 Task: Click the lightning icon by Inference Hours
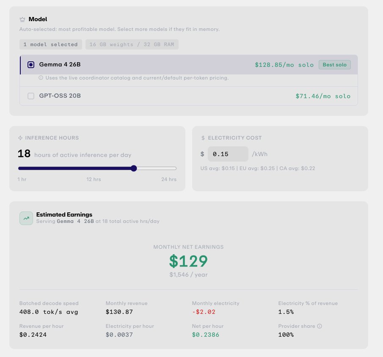tap(20, 138)
